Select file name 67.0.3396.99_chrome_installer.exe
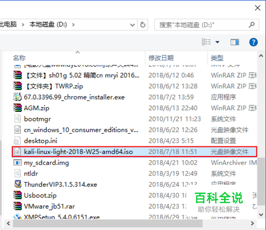The height and width of the screenshot is (230, 266). click(x=74, y=97)
